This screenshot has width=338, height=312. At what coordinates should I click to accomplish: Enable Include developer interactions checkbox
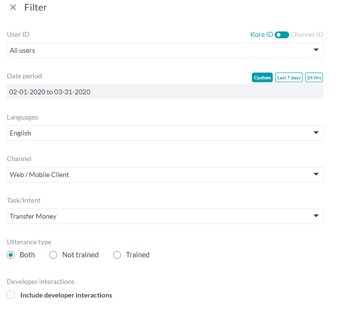[11, 295]
